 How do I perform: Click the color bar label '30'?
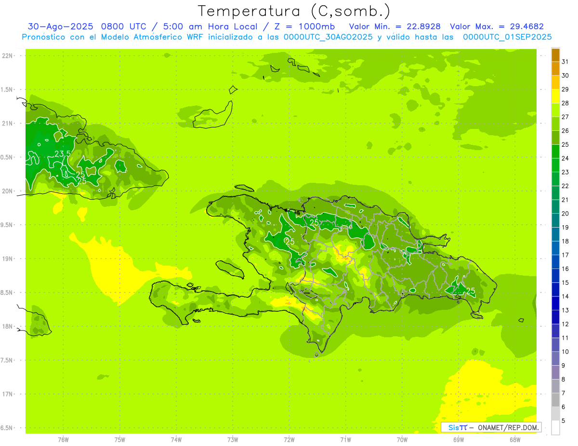click(x=565, y=76)
